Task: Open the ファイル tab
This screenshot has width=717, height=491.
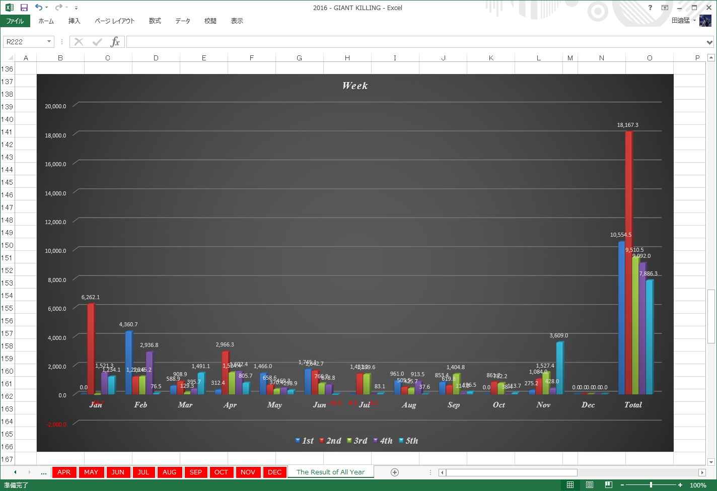Action: (x=15, y=21)
